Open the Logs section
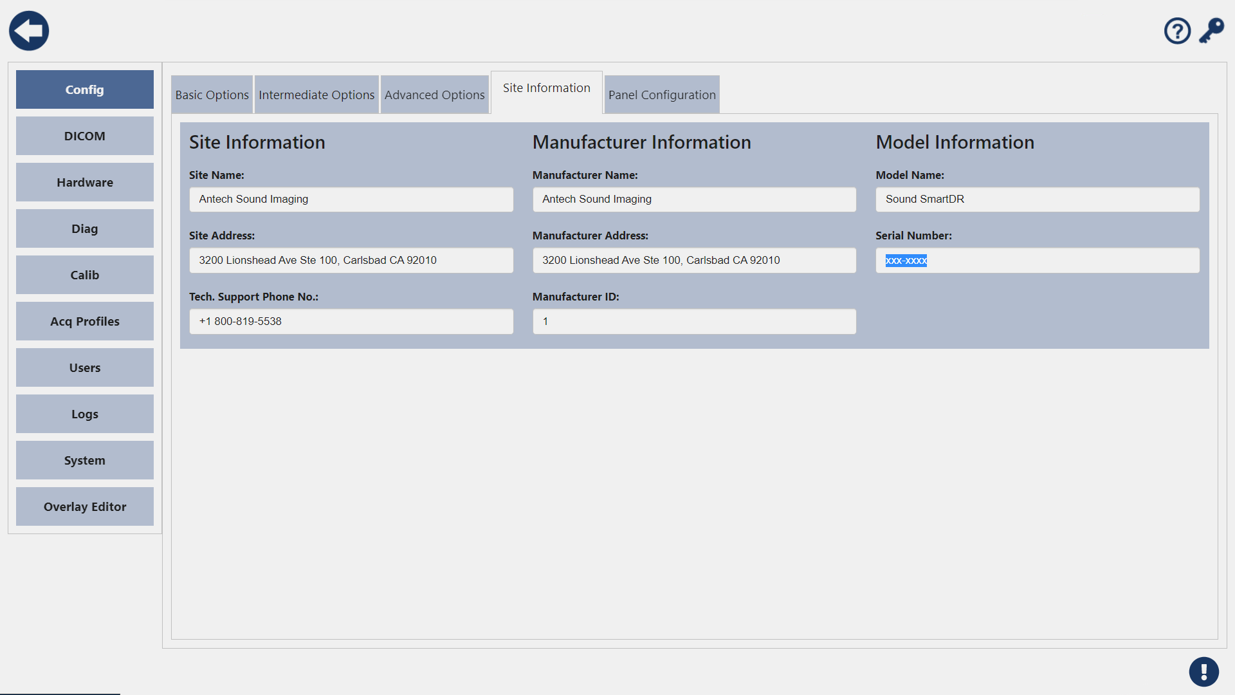Viewport: 1235px width, 695px height. point(85,414)
